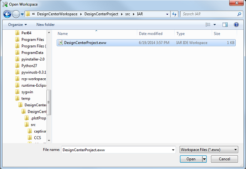Select .plotProp folder in tree
246x169 pixels.
click(38, 118)
